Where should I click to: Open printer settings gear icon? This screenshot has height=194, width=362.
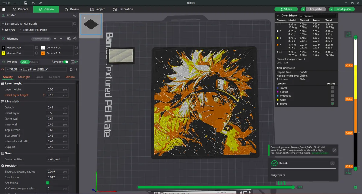[75, 15]
